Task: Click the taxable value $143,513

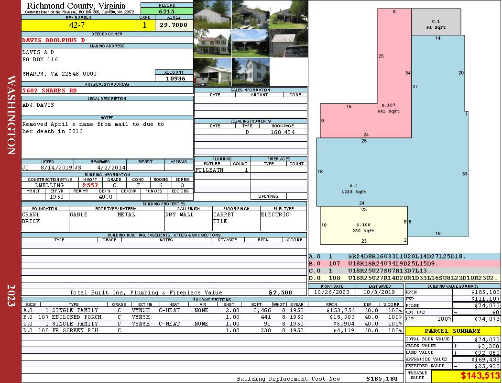Action: 480,376
